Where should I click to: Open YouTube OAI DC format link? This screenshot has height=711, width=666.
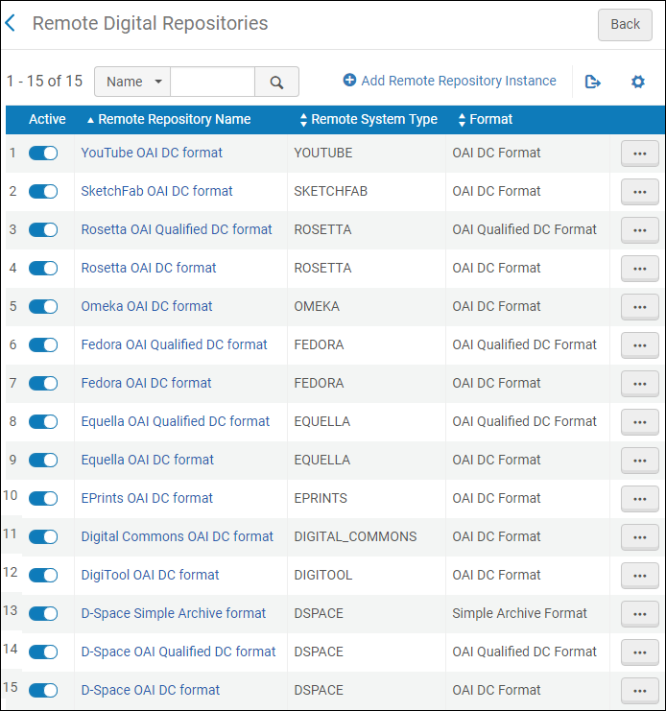click(x=152, y=153)
